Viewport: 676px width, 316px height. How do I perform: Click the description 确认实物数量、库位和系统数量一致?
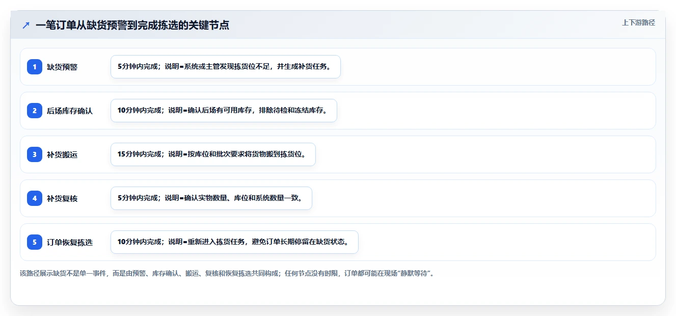(211, 198)
